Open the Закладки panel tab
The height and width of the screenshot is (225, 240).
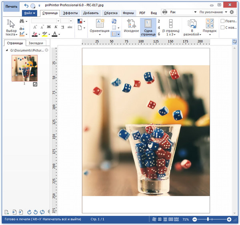coord(37,43)
